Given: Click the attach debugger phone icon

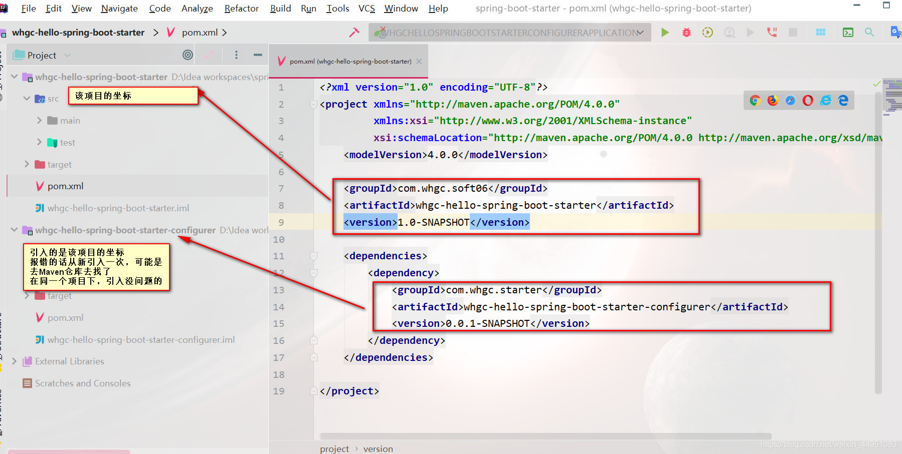Looking at the screenshot, I should coord(772,33).
